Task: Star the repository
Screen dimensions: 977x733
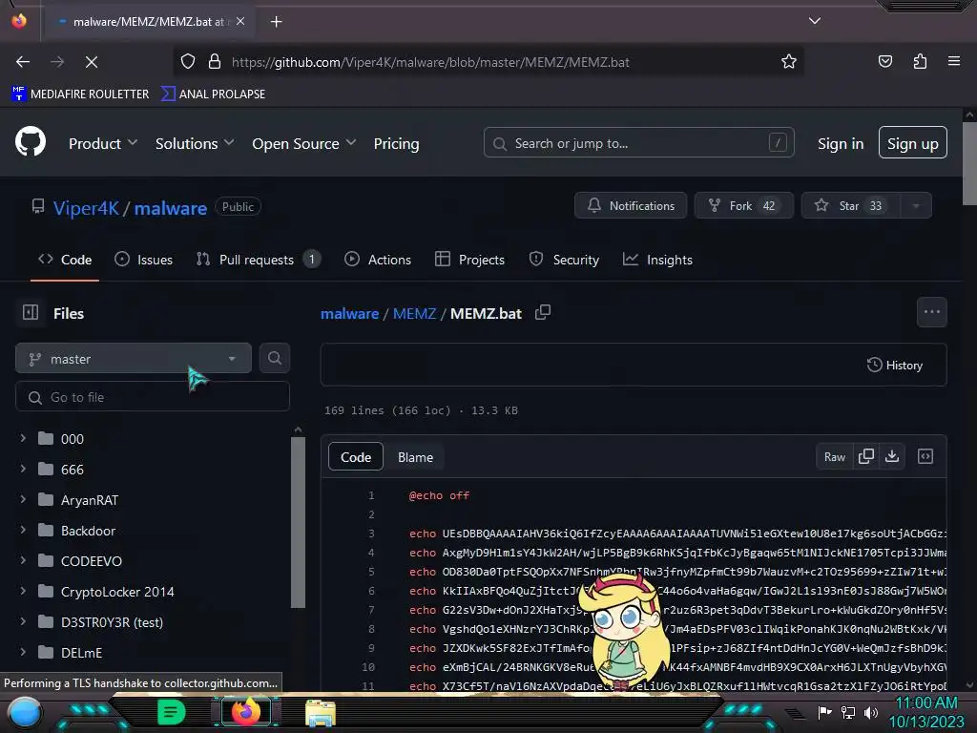Action: (x=851, y=205)
